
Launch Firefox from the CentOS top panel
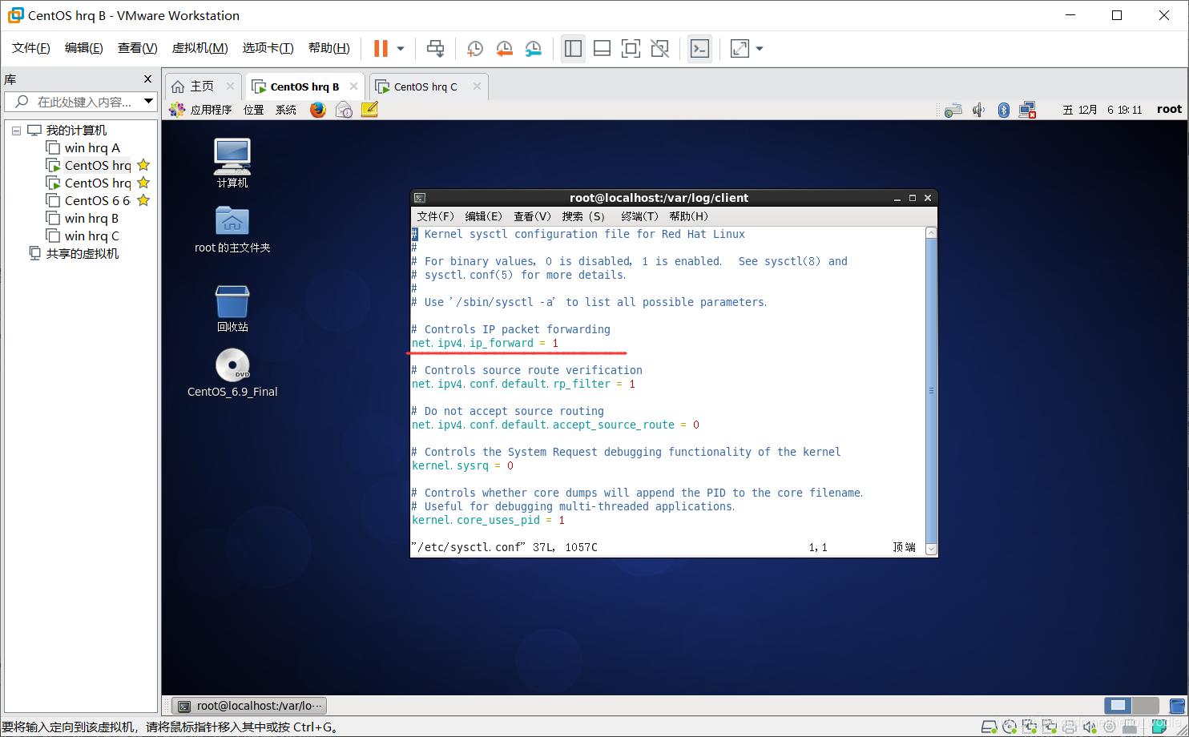318,110
